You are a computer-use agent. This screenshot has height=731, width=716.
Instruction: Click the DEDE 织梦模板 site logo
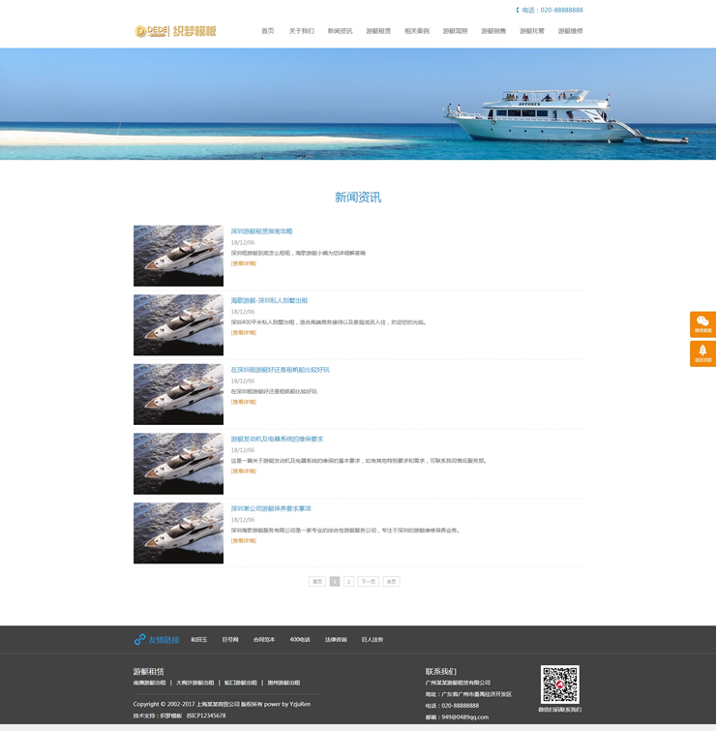[x=175, y=31]
